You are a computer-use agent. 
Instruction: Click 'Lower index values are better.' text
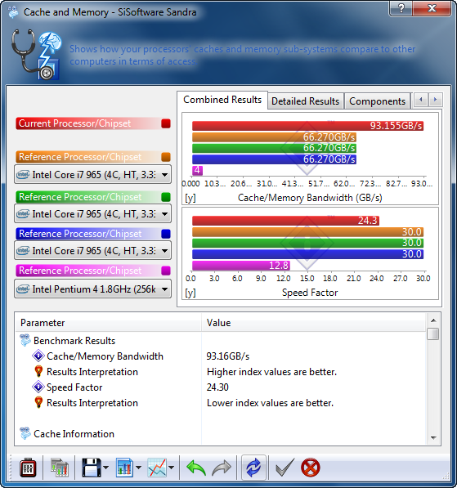click(270, 403)
